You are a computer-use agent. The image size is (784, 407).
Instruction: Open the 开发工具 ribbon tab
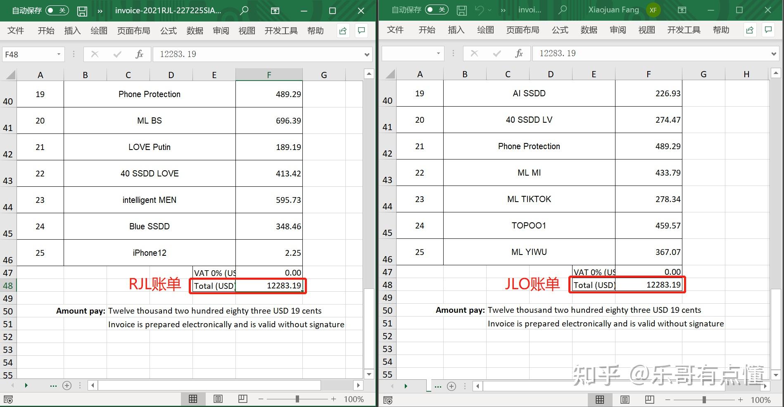coord(280,30)
